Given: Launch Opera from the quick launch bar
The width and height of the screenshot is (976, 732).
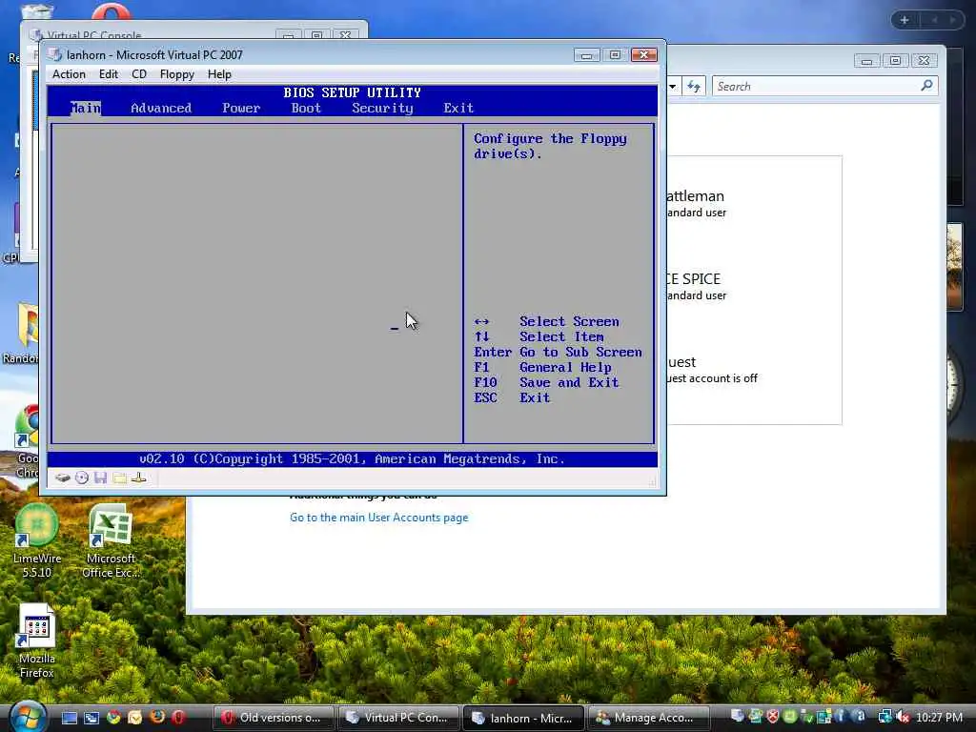Looking at the screenshot, I should 178,718.
